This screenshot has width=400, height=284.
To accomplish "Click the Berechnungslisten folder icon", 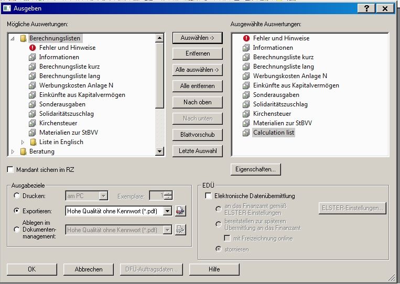I will coord(23,38).
